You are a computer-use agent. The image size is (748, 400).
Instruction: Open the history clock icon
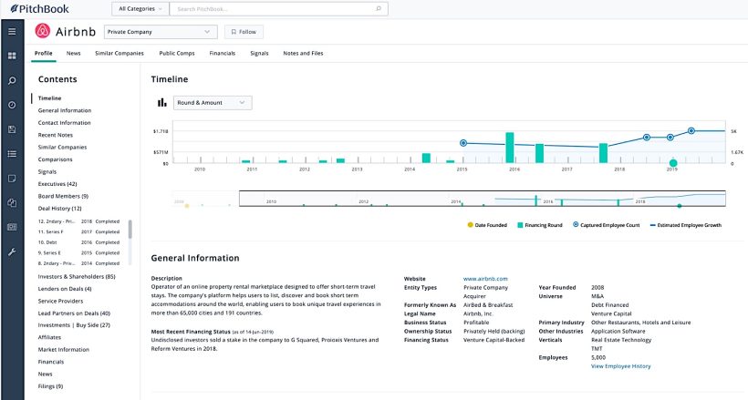tap(12, 105)
